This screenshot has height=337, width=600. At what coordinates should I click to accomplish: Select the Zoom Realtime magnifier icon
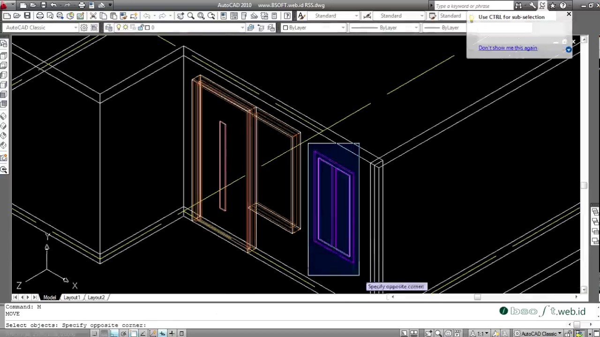pos(191,16)
